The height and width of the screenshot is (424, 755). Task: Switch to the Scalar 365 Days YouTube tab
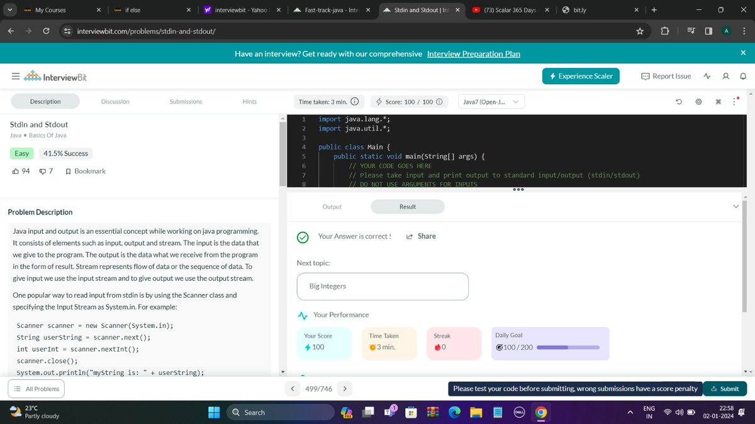pyautogui.click(x=511, y=10)
